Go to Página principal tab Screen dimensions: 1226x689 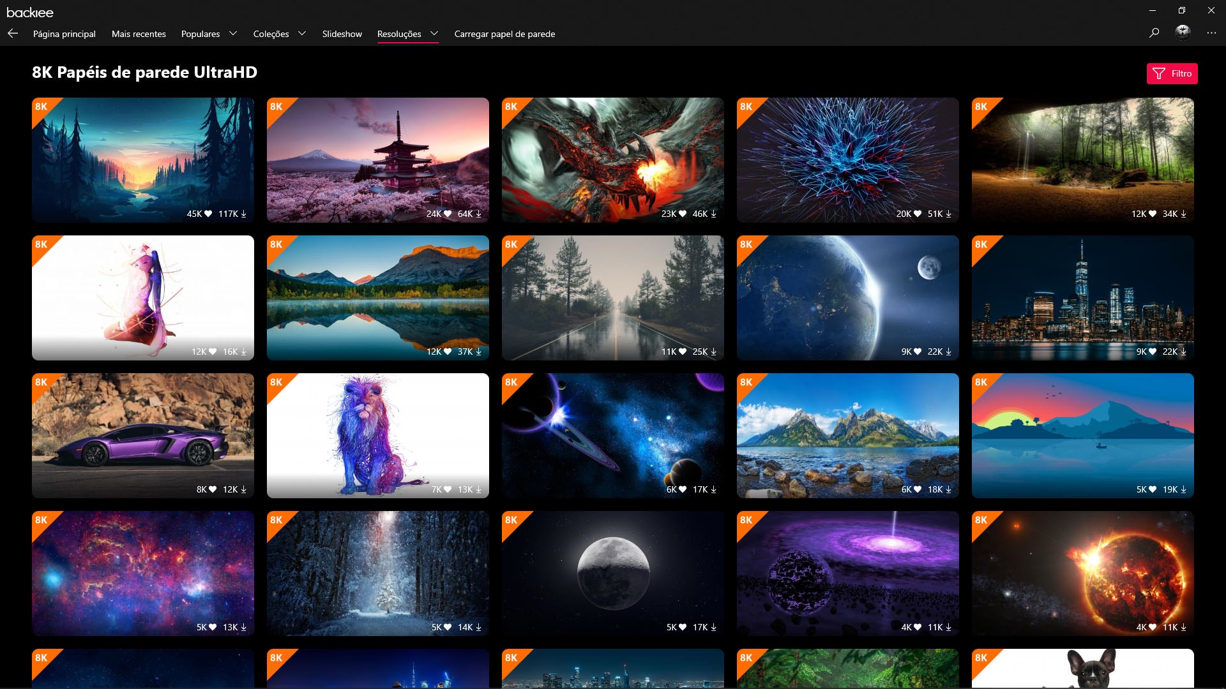(64, 34)
